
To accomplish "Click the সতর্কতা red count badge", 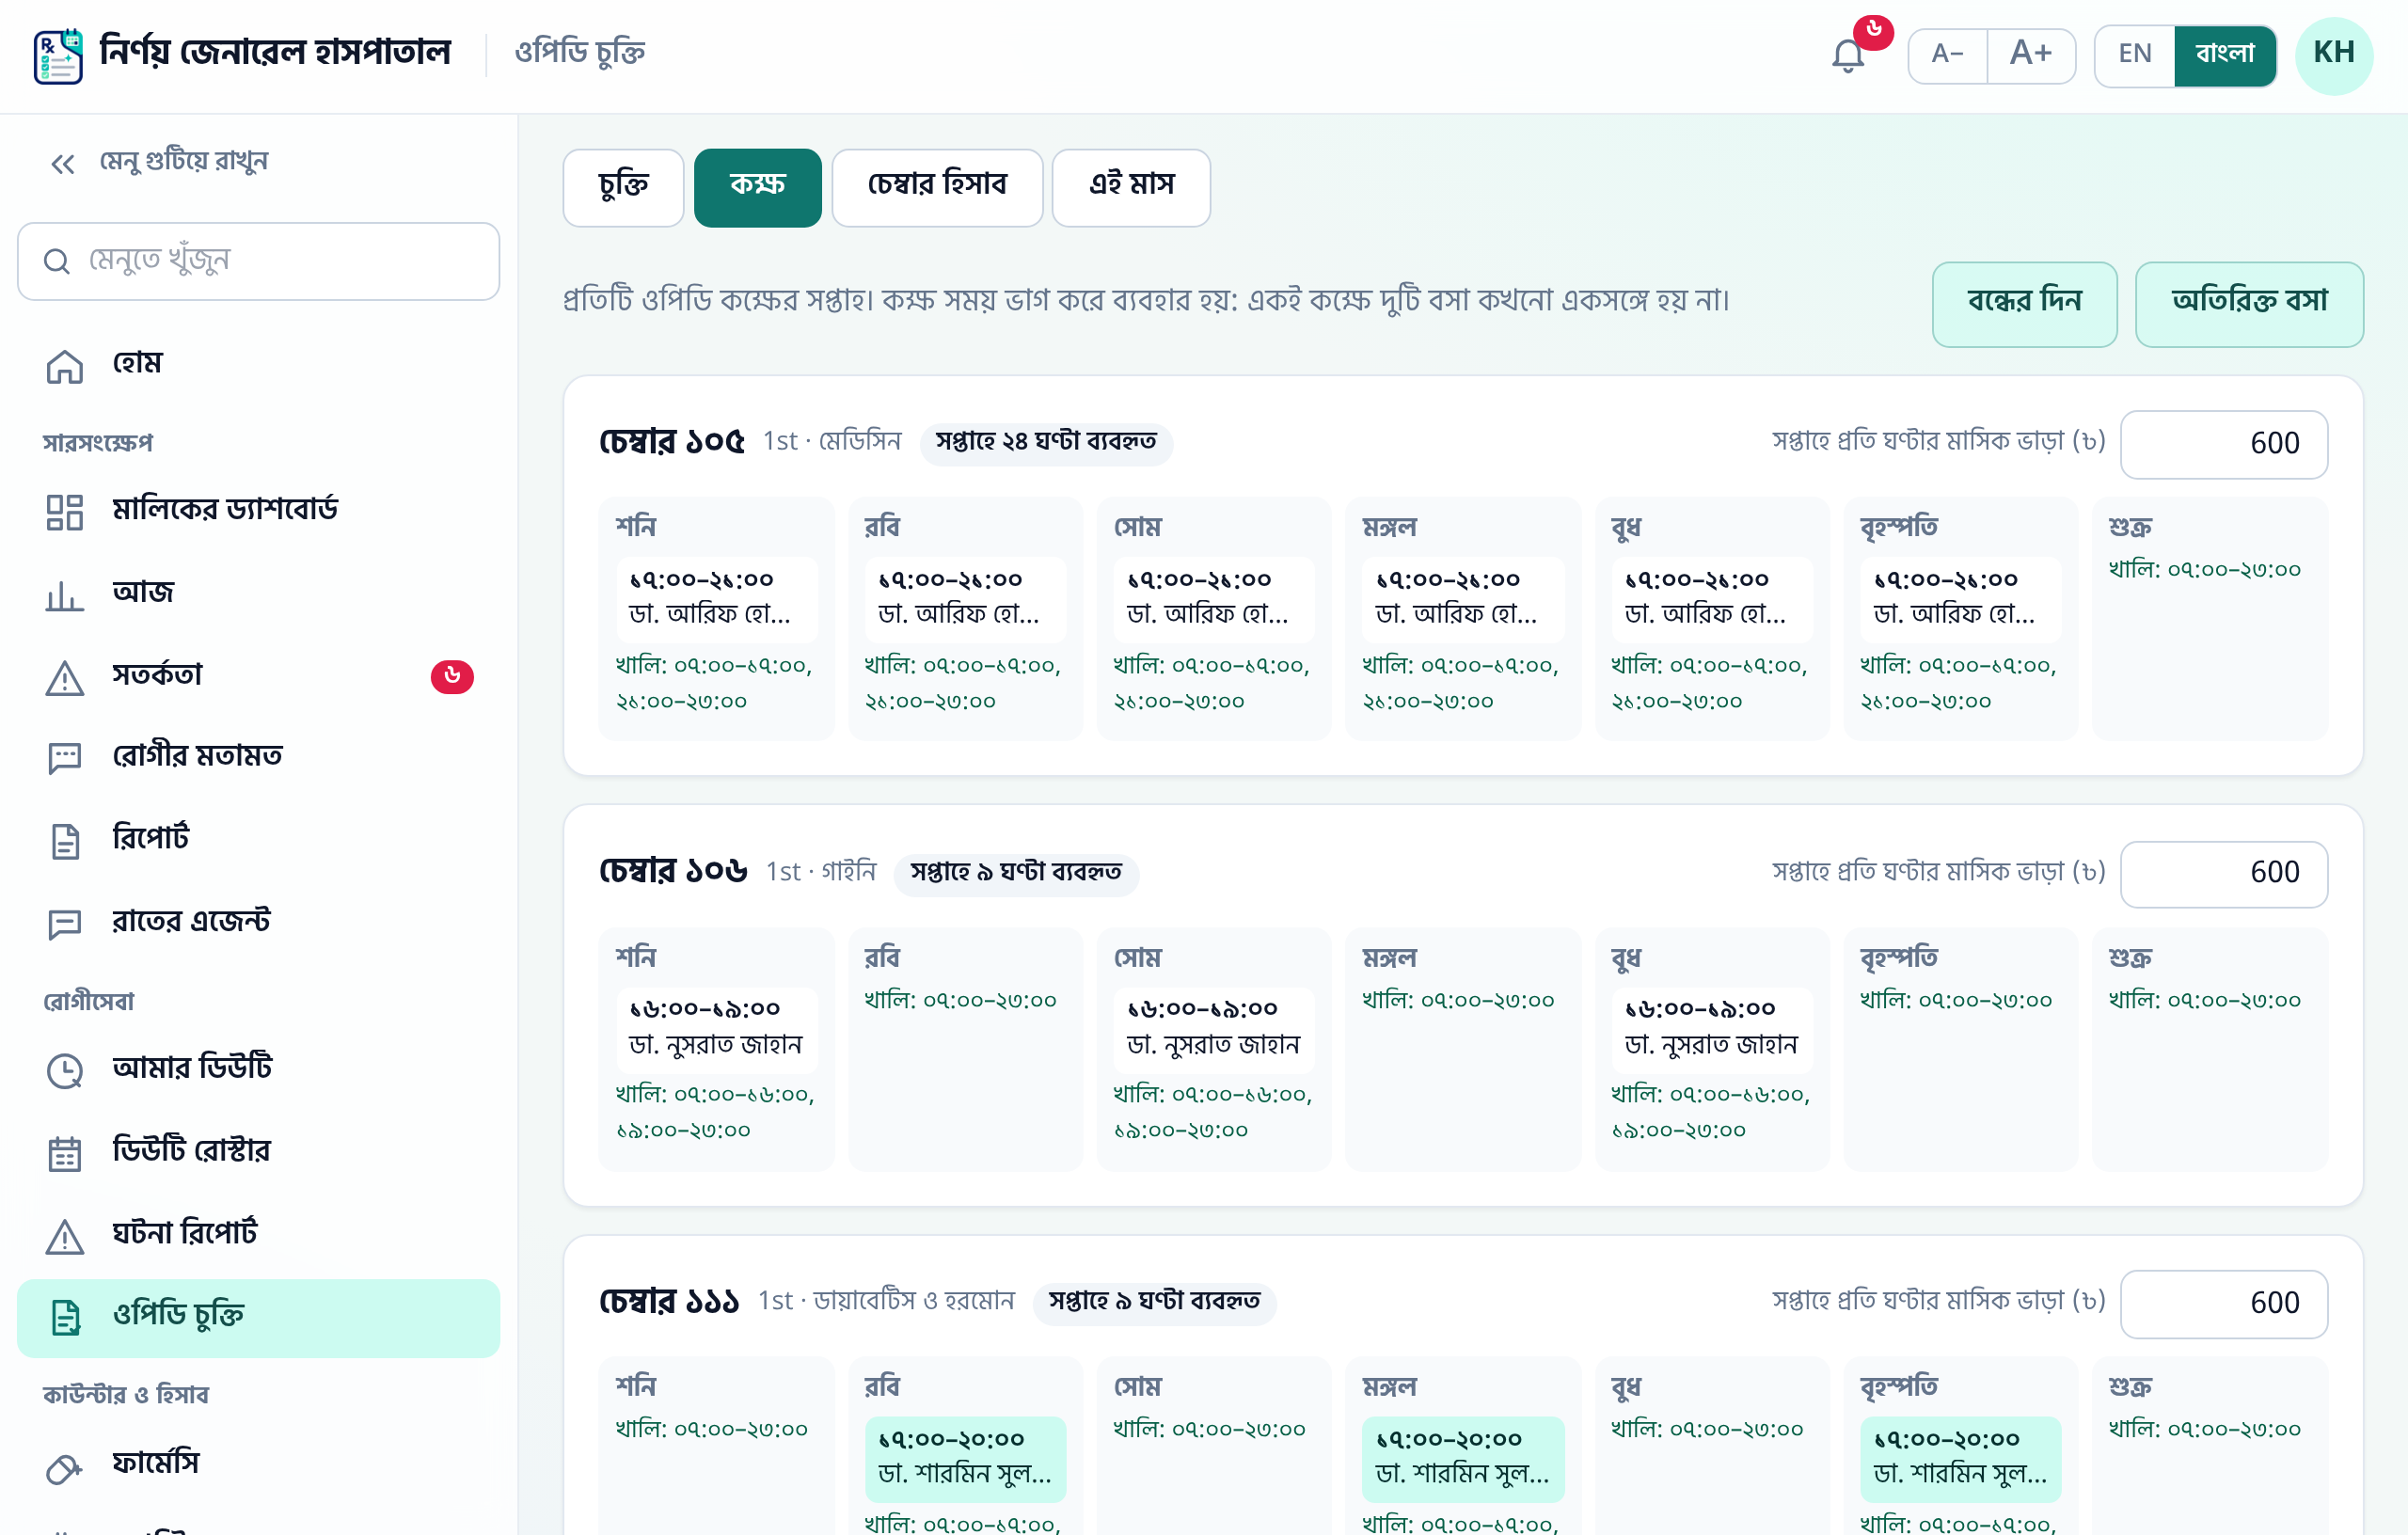I will point(451,677).
